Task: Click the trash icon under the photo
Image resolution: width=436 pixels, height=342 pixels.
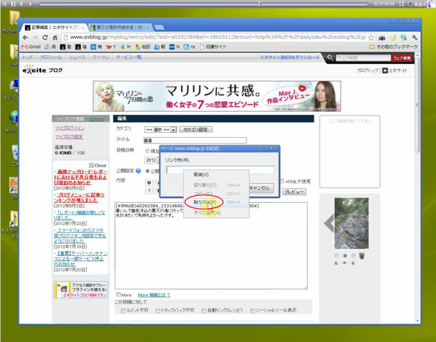Action: coord(361,256)
